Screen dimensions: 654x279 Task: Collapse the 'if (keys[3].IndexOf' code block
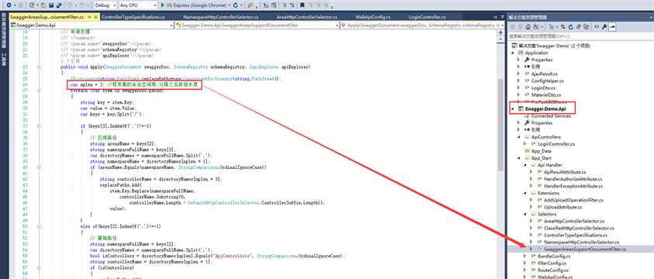pos(39,126)
